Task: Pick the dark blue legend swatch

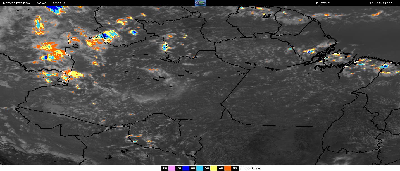Action: point(186,168)
